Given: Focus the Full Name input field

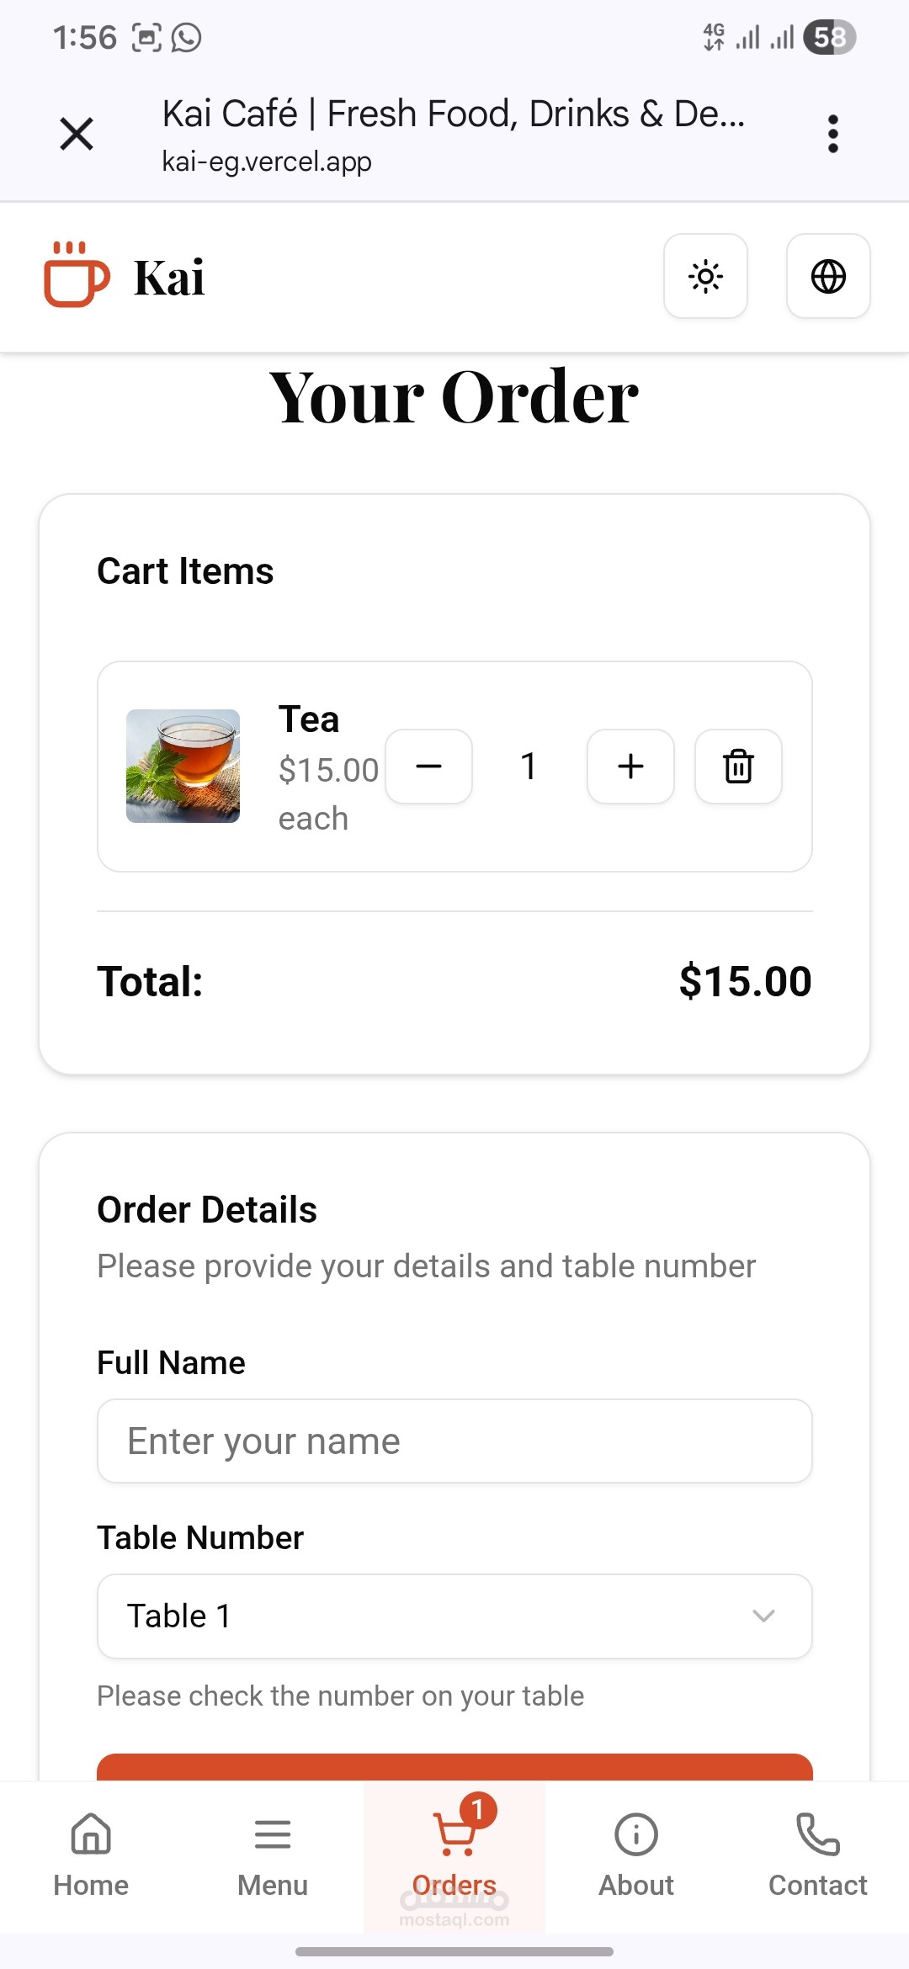Looking at the screenshot, I should [x=454, y=1441].
